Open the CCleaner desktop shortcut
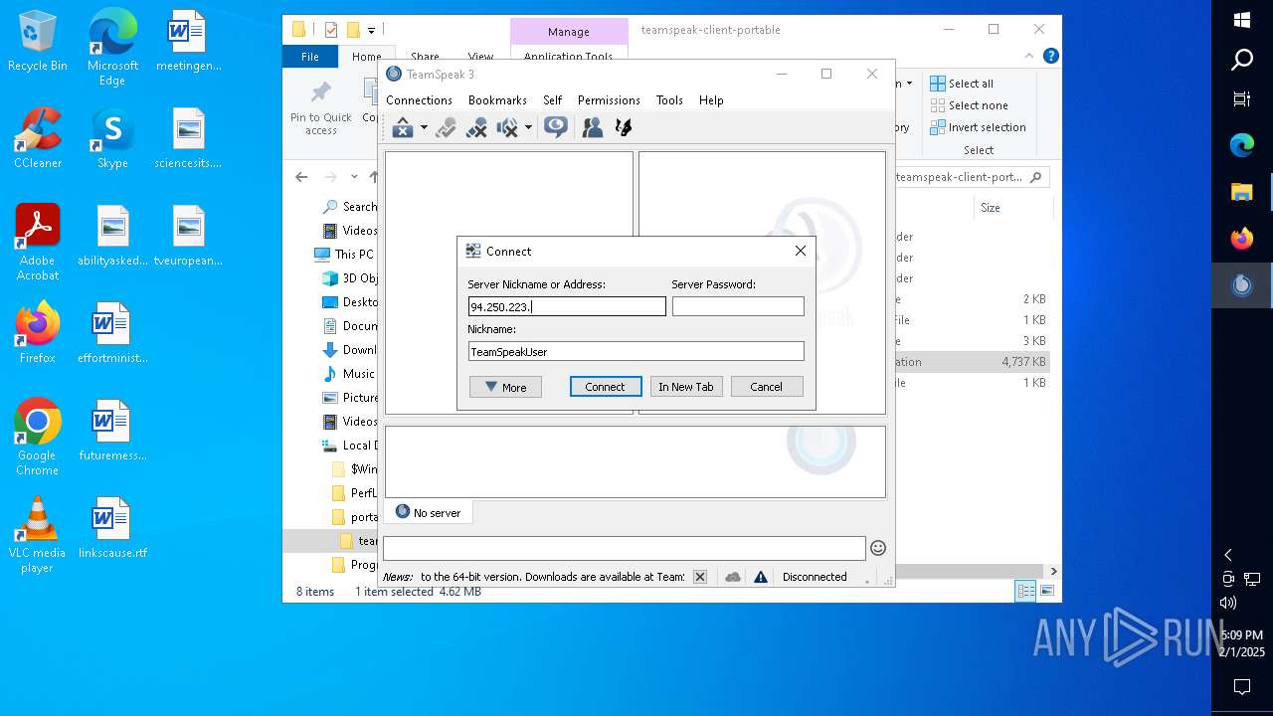Viewport: 1273px width, 716px height. [x=38, y=137]
